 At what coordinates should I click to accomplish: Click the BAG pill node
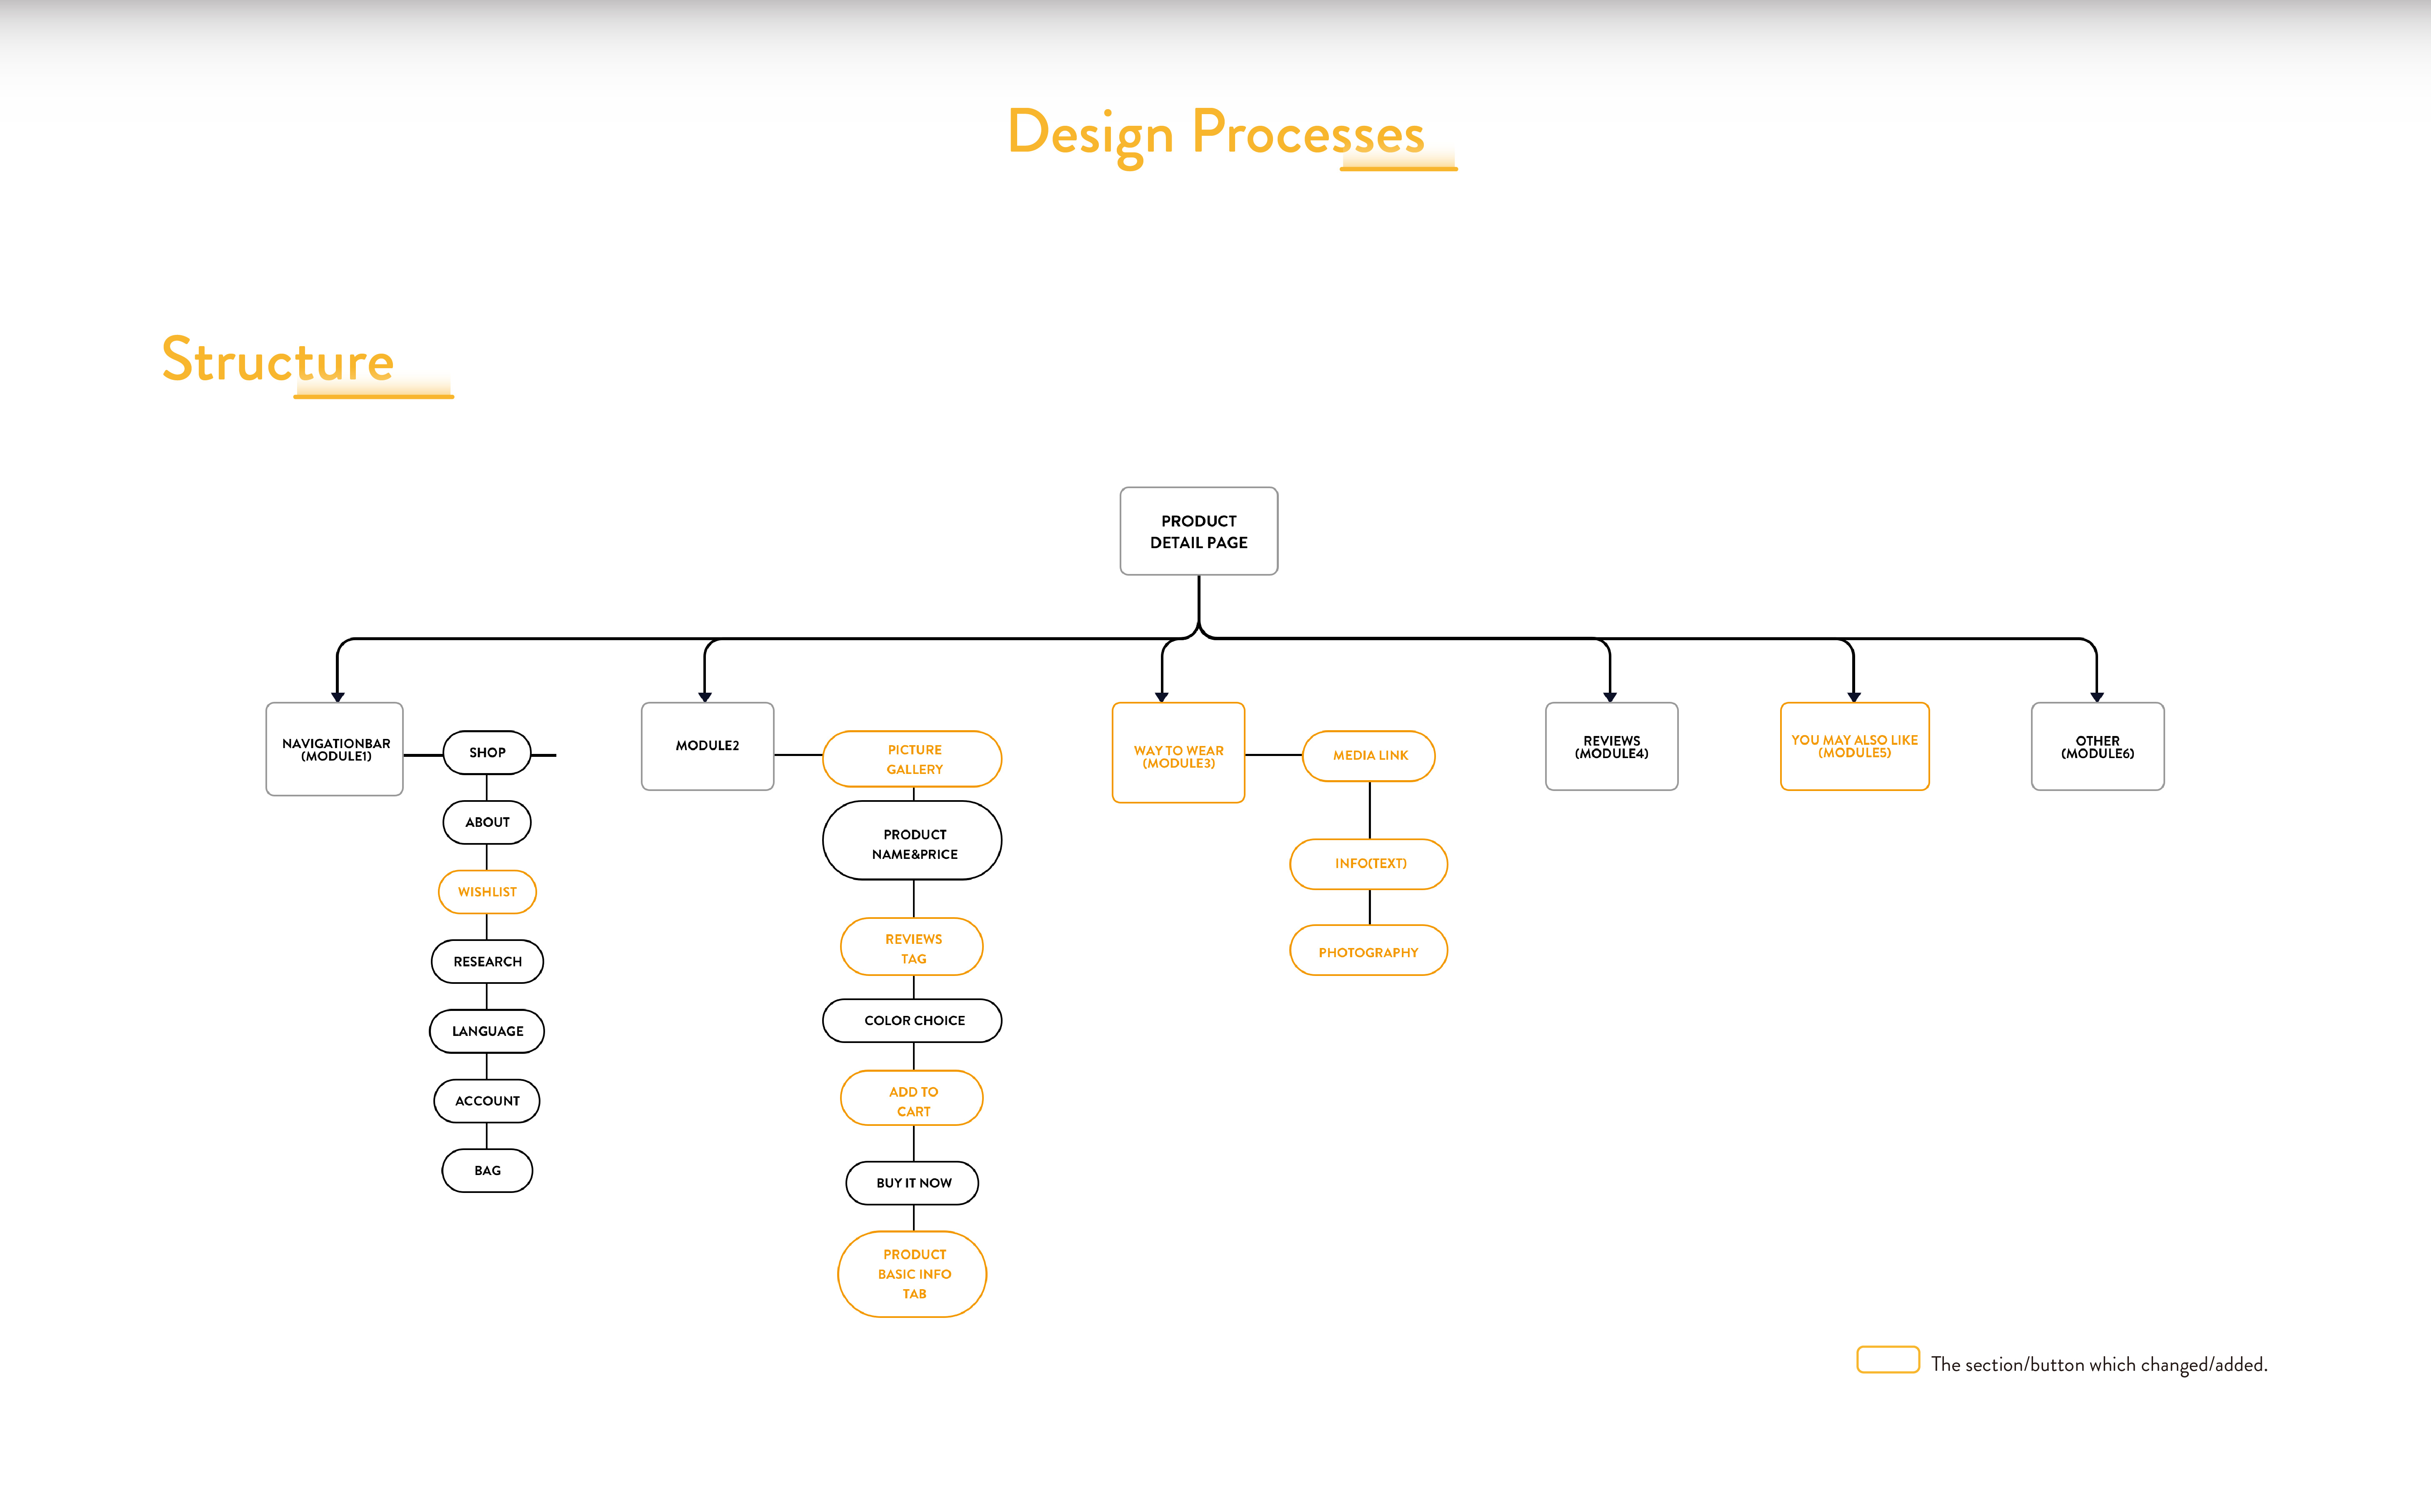pyautogui.click(x=487, y=1170)
